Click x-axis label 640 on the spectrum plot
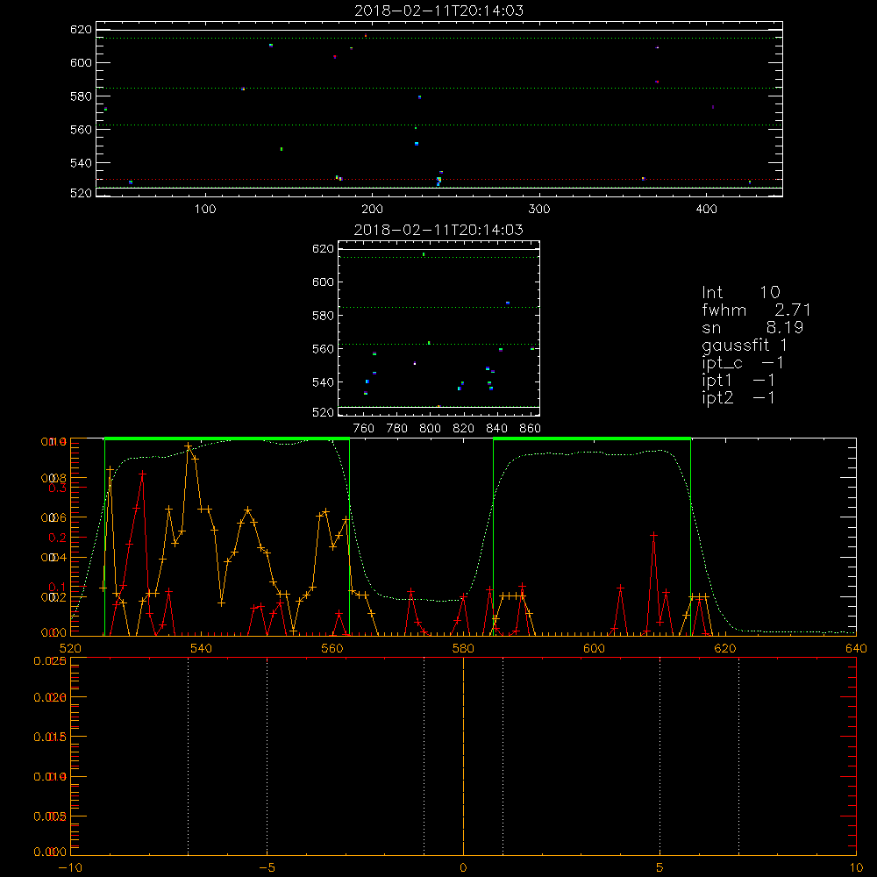877x877 pixels. (x=856, y=648)
